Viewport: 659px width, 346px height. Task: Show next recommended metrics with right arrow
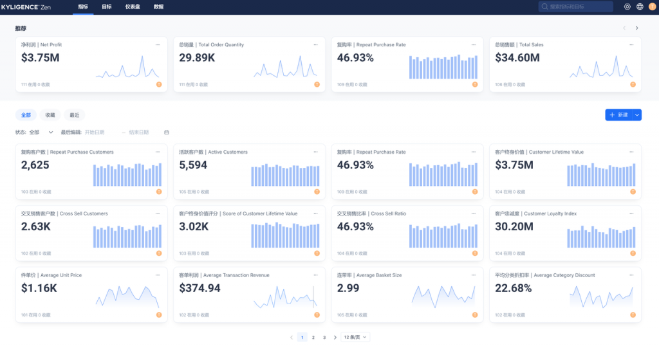coord(636,28)
